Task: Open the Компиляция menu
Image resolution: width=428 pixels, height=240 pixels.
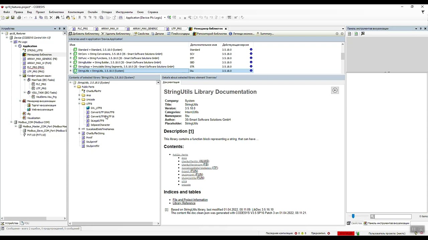Action: click(x=76, y=12)
